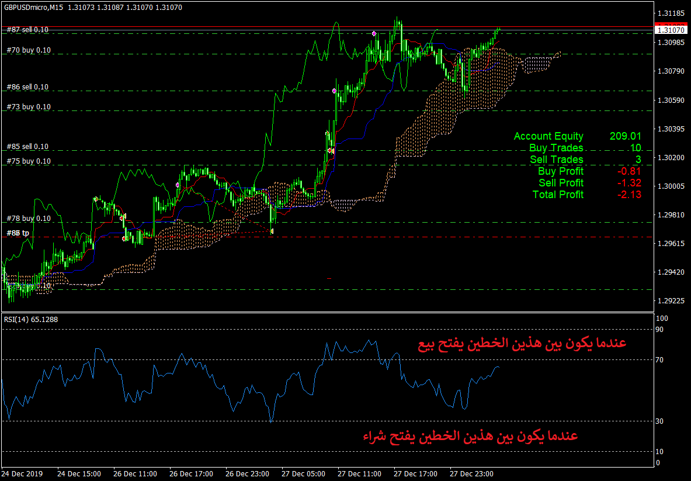Click the 27 Dec 23:00 time label
This screenshot has width=691, height=481.
471,473
